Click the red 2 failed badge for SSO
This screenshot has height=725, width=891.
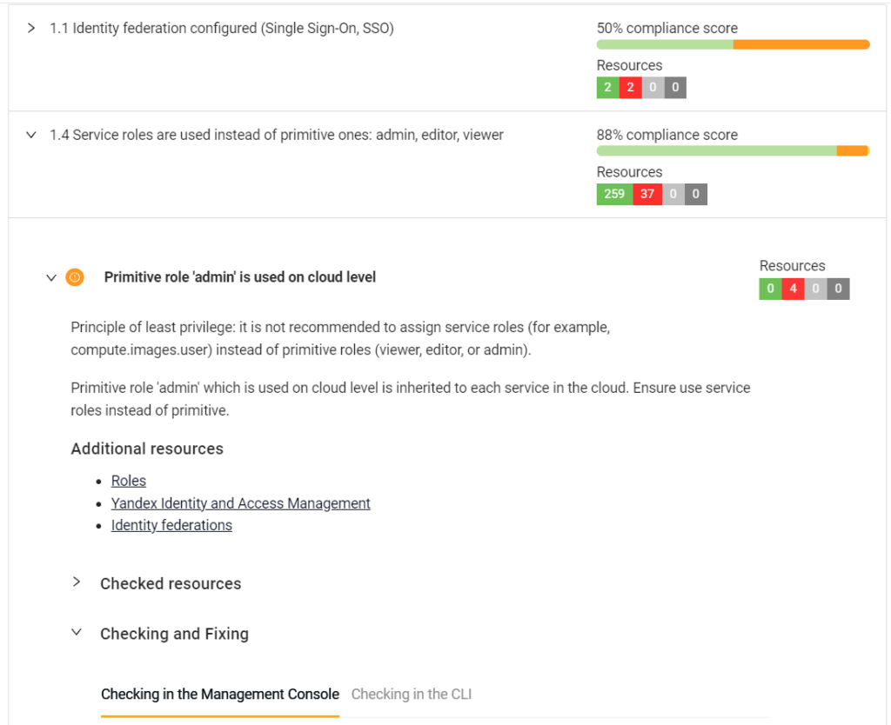pos(630,87)
